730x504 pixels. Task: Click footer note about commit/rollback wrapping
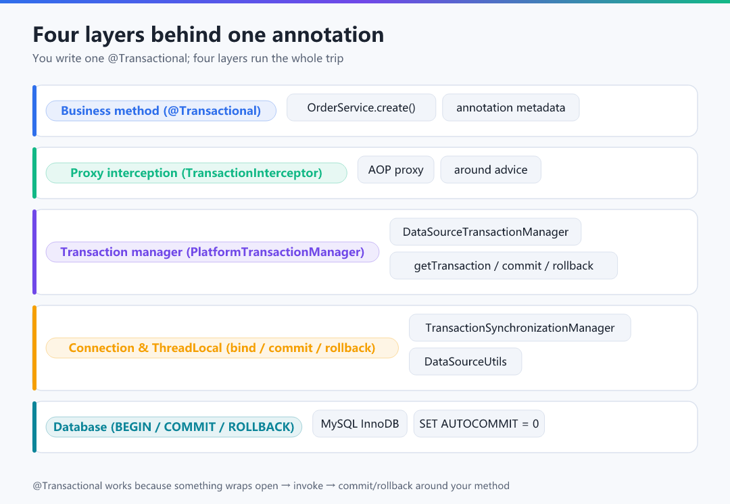click(271, 486)
